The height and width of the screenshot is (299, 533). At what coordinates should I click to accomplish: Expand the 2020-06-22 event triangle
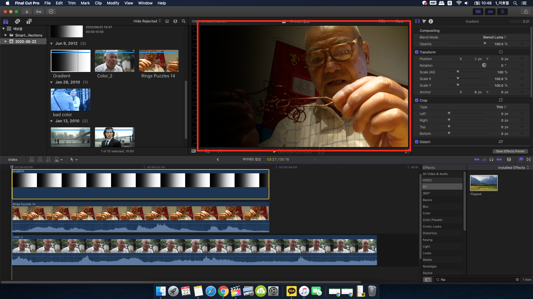click(6, 42)
